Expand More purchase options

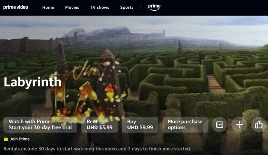click(x=185, y=124)
